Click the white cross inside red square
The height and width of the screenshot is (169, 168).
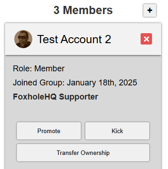[x=146, y=39]
